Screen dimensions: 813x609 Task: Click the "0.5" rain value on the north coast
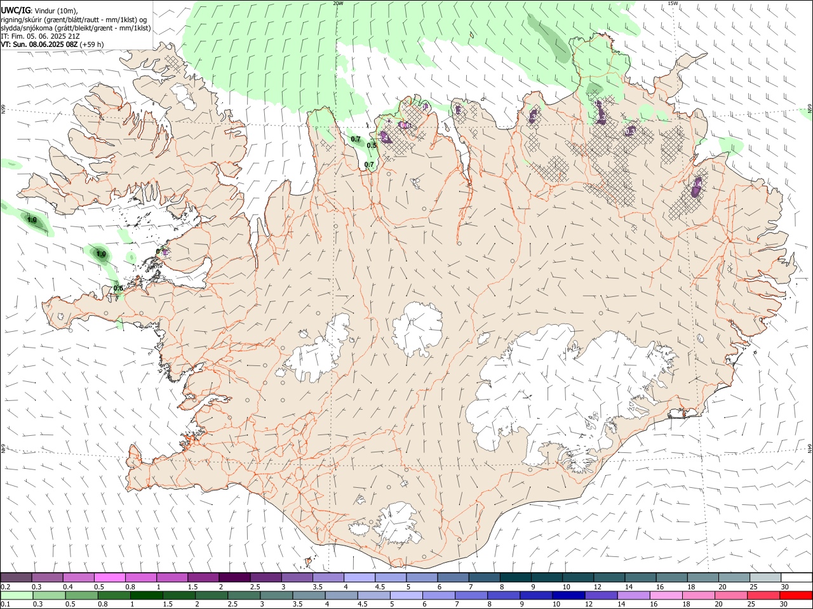(x=372, y=145)
